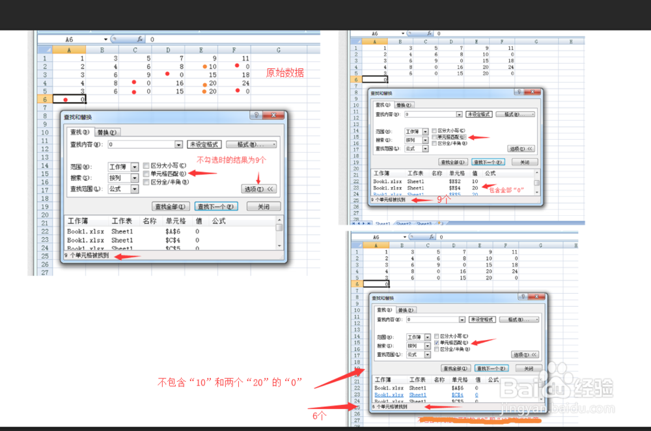Viewport: 651px width, 431px height.
Task: Open 搜索 dropdown in top-right dialog
Action: pos(425,140)
